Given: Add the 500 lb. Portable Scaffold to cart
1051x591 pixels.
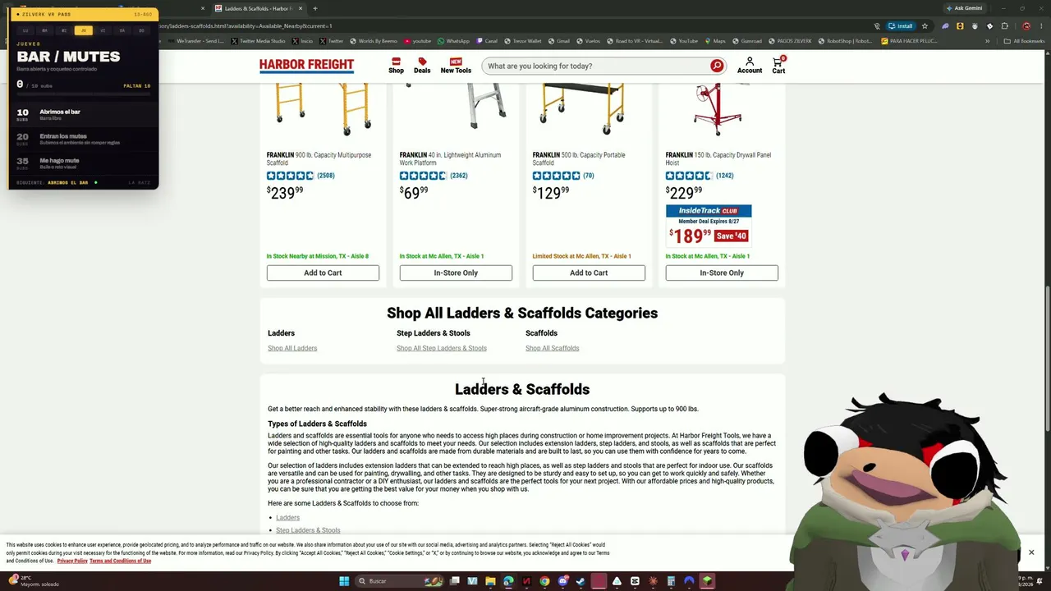Looking at the screenshot, I should [589, 273].
